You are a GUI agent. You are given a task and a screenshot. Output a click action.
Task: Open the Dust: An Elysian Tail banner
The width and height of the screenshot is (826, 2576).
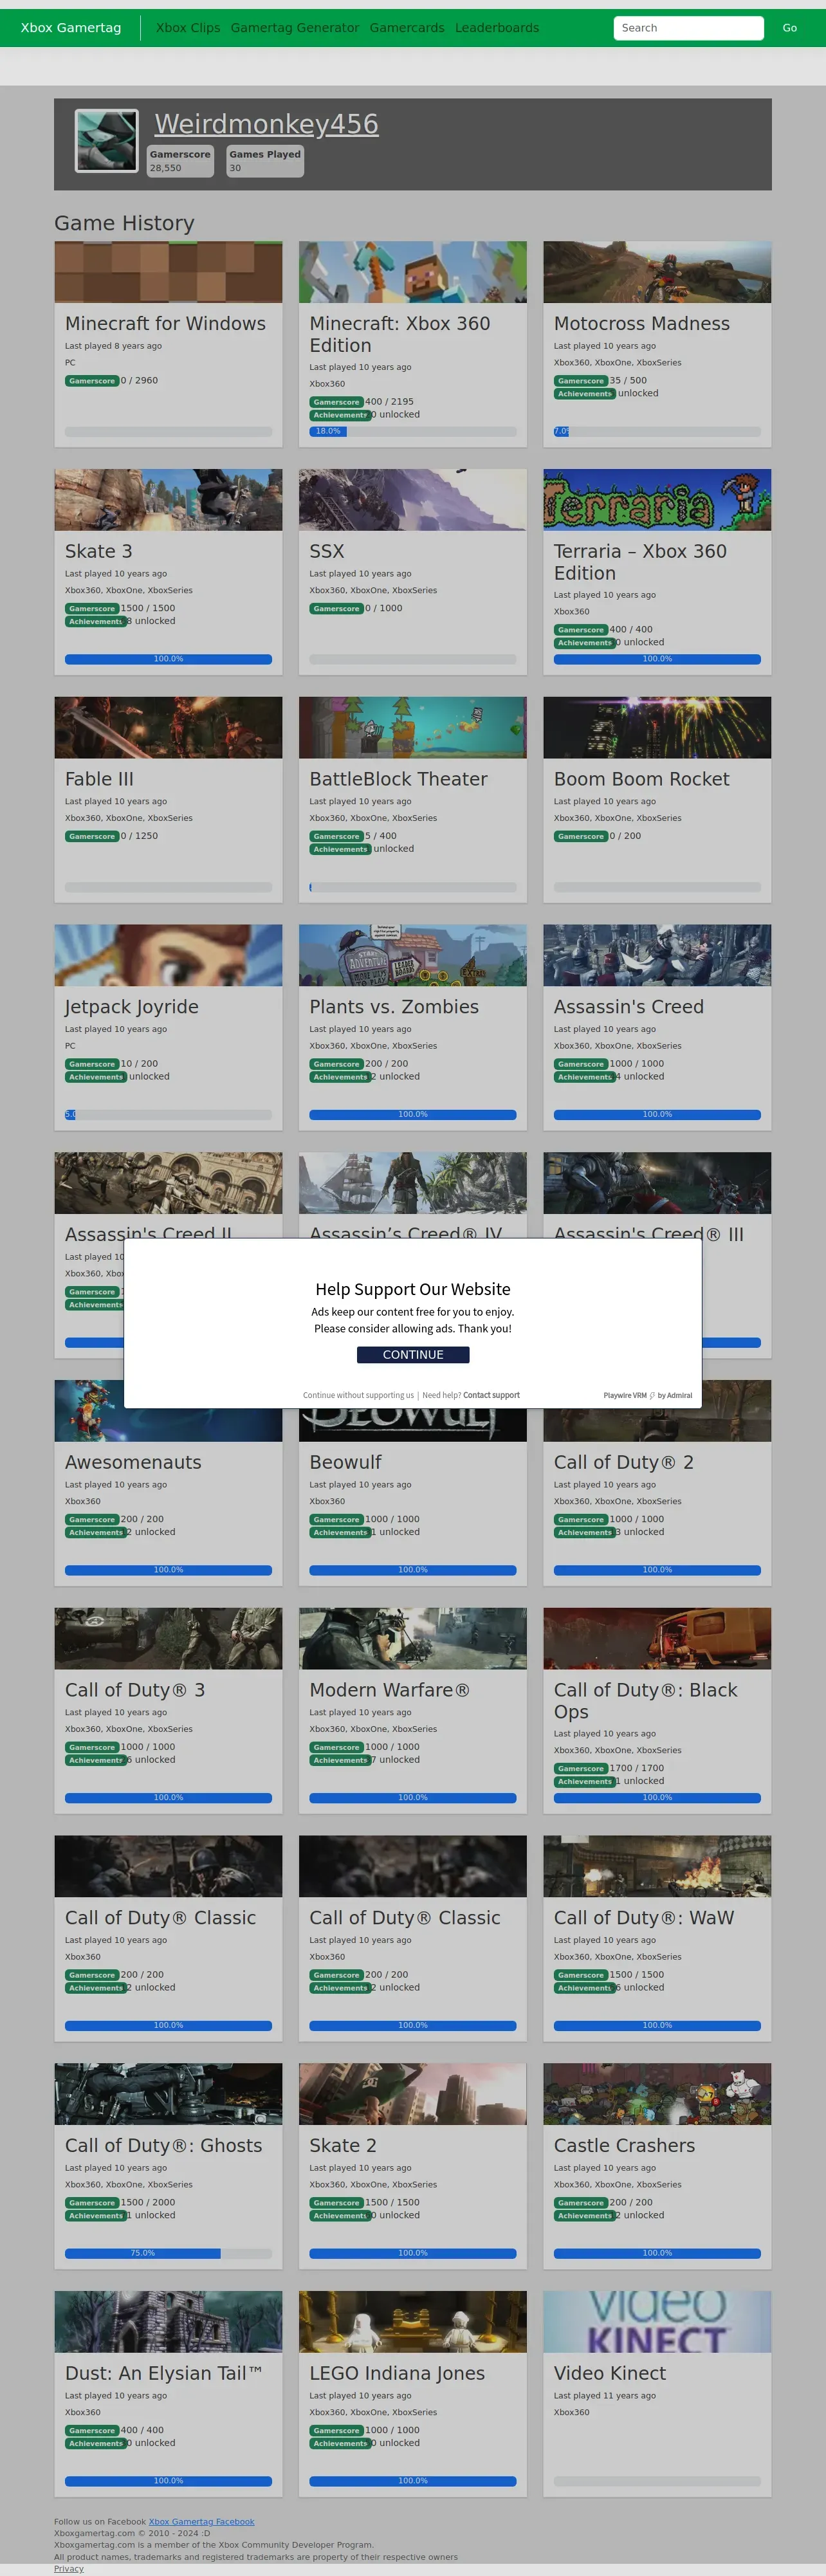[168, 2323]
